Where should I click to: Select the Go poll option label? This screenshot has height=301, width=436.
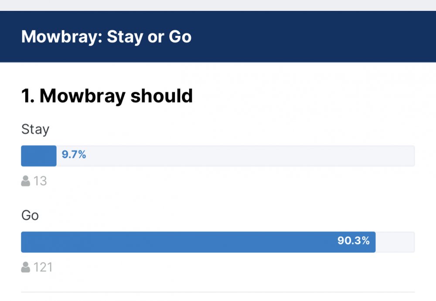pyautogui.click(x=30, y=216)
